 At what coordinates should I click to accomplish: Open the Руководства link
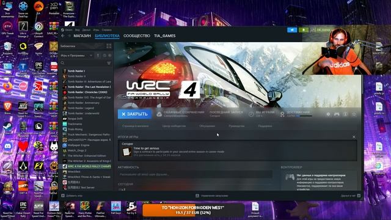[x=236, y=126]
